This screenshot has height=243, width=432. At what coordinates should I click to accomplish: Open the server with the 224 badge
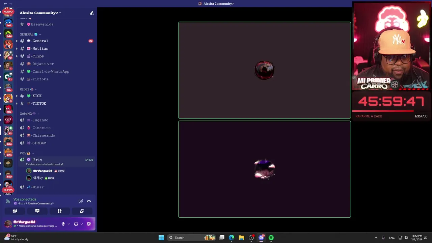point(8,152)
